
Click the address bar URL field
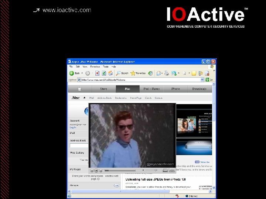coord(141,80)
